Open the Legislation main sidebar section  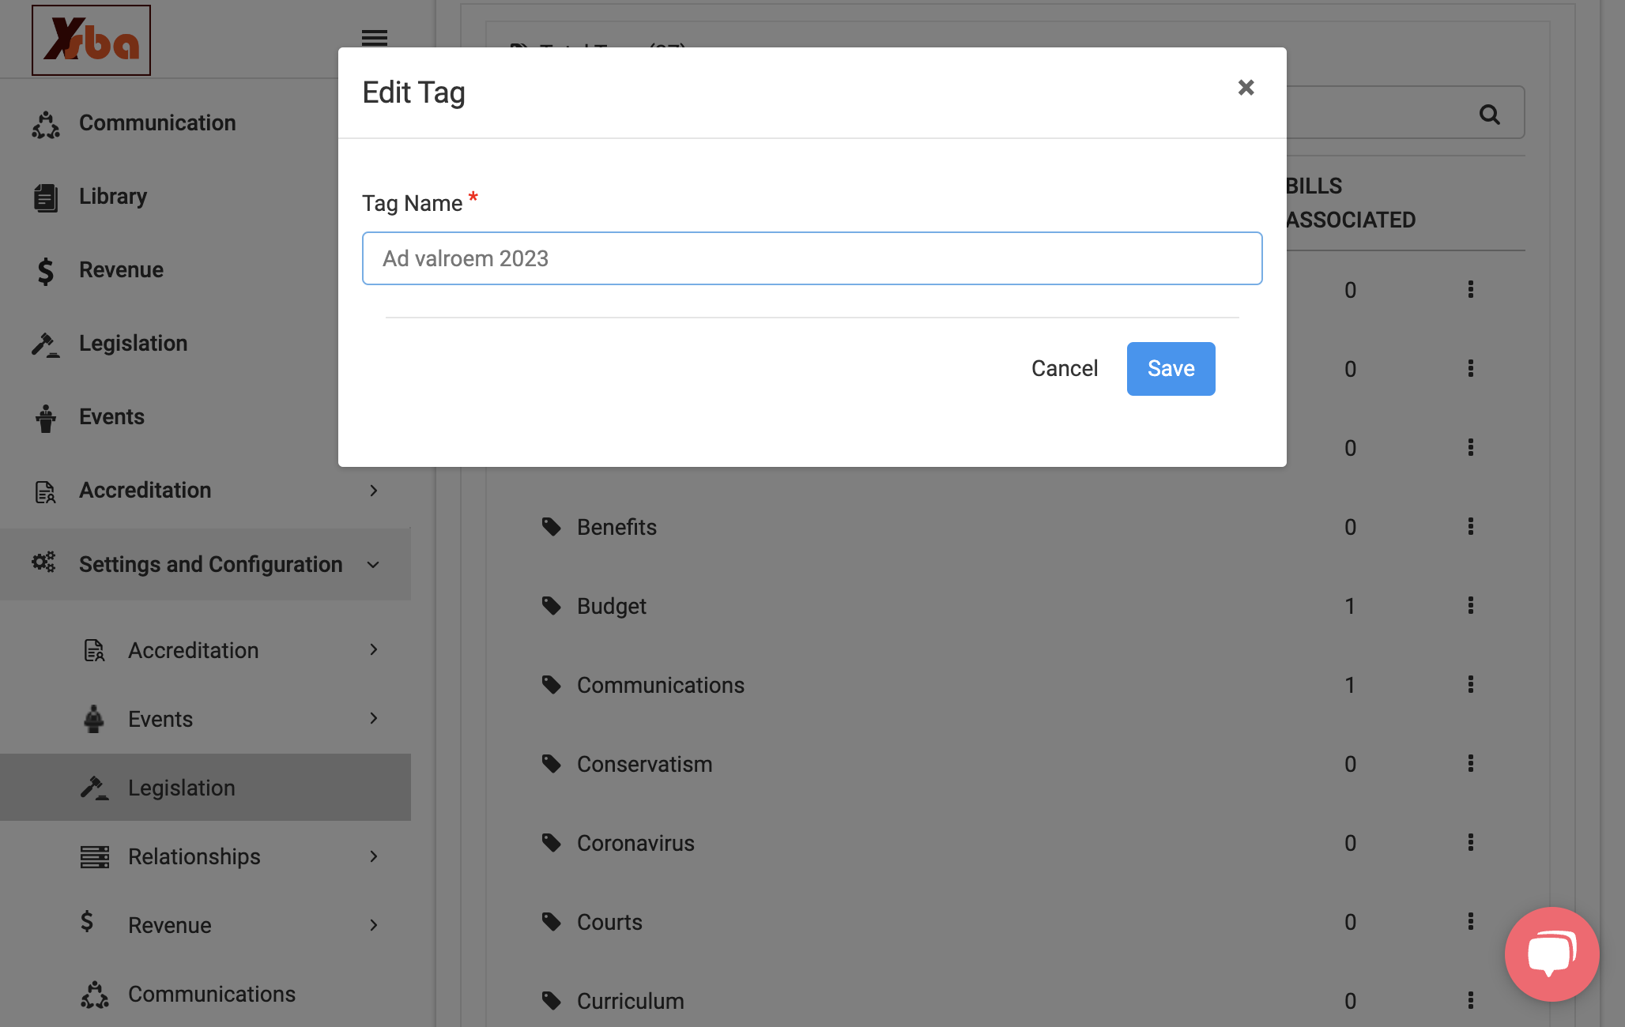tap(133, 344)
